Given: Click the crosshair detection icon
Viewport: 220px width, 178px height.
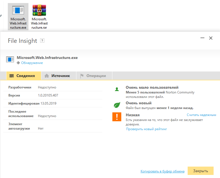Looking at the screenshot, I should click(18, 63).
